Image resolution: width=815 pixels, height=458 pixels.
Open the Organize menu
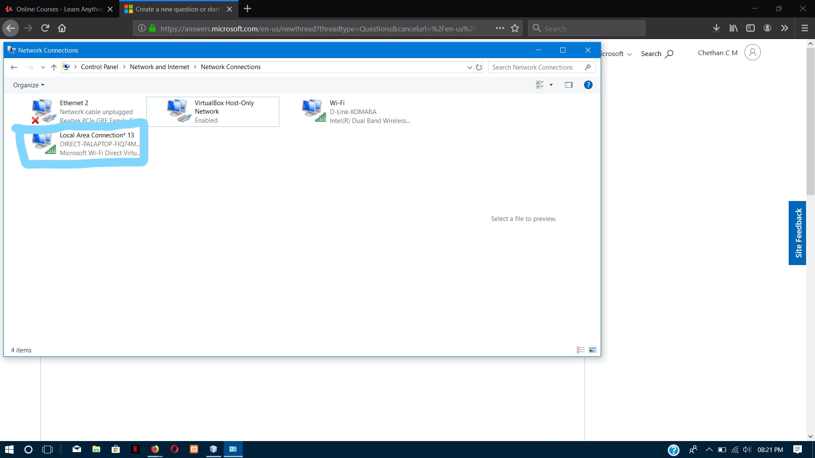(x=28, y=85)
